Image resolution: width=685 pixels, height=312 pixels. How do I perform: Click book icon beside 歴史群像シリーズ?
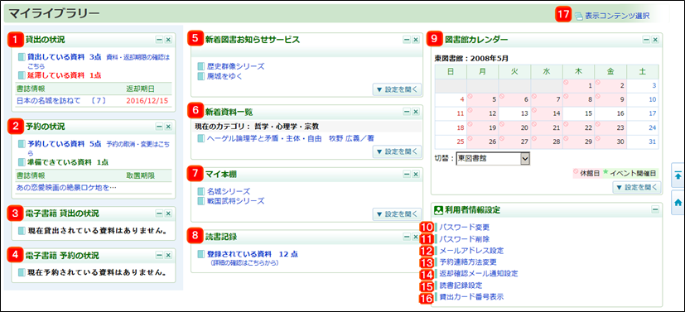[201, 67]
